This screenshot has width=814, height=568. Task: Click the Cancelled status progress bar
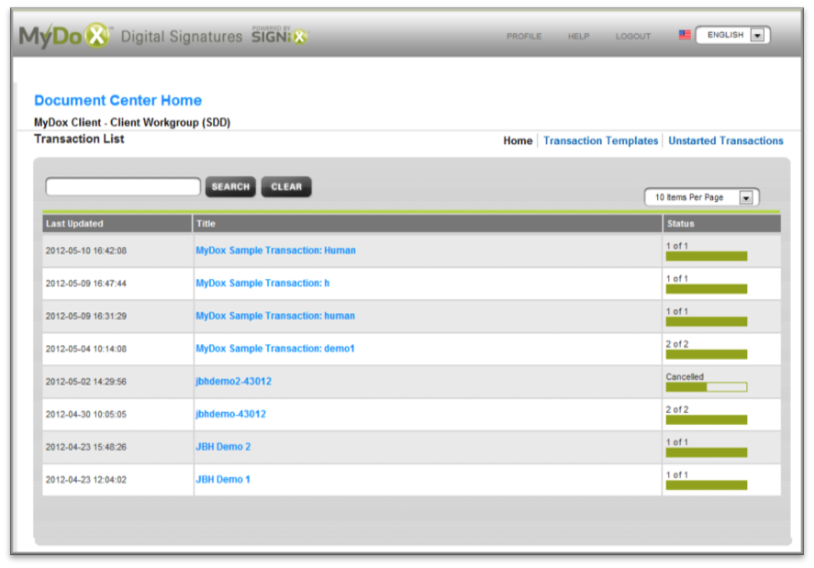tap(706, 387)
